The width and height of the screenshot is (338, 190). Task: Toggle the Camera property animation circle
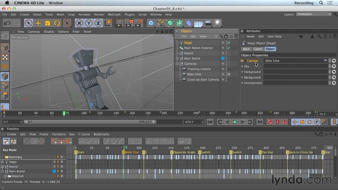pyautogui.click(x=242, y=61)
